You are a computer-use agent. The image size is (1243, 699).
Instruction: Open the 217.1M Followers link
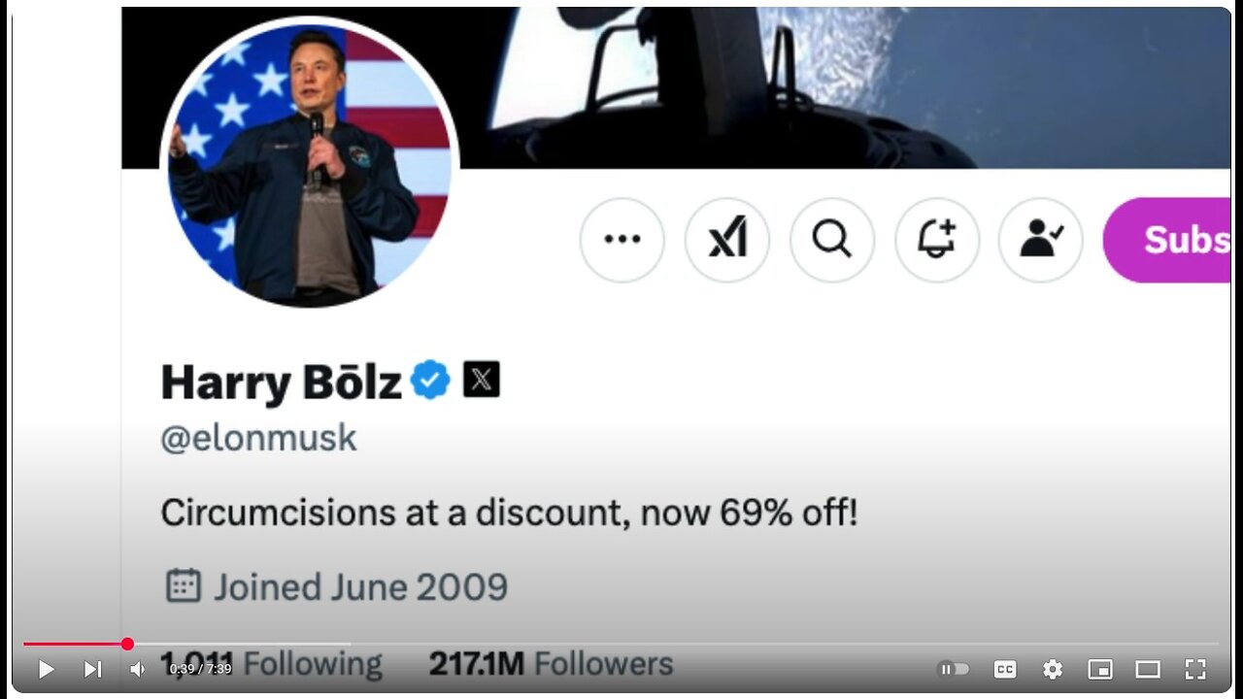(551, 664)
